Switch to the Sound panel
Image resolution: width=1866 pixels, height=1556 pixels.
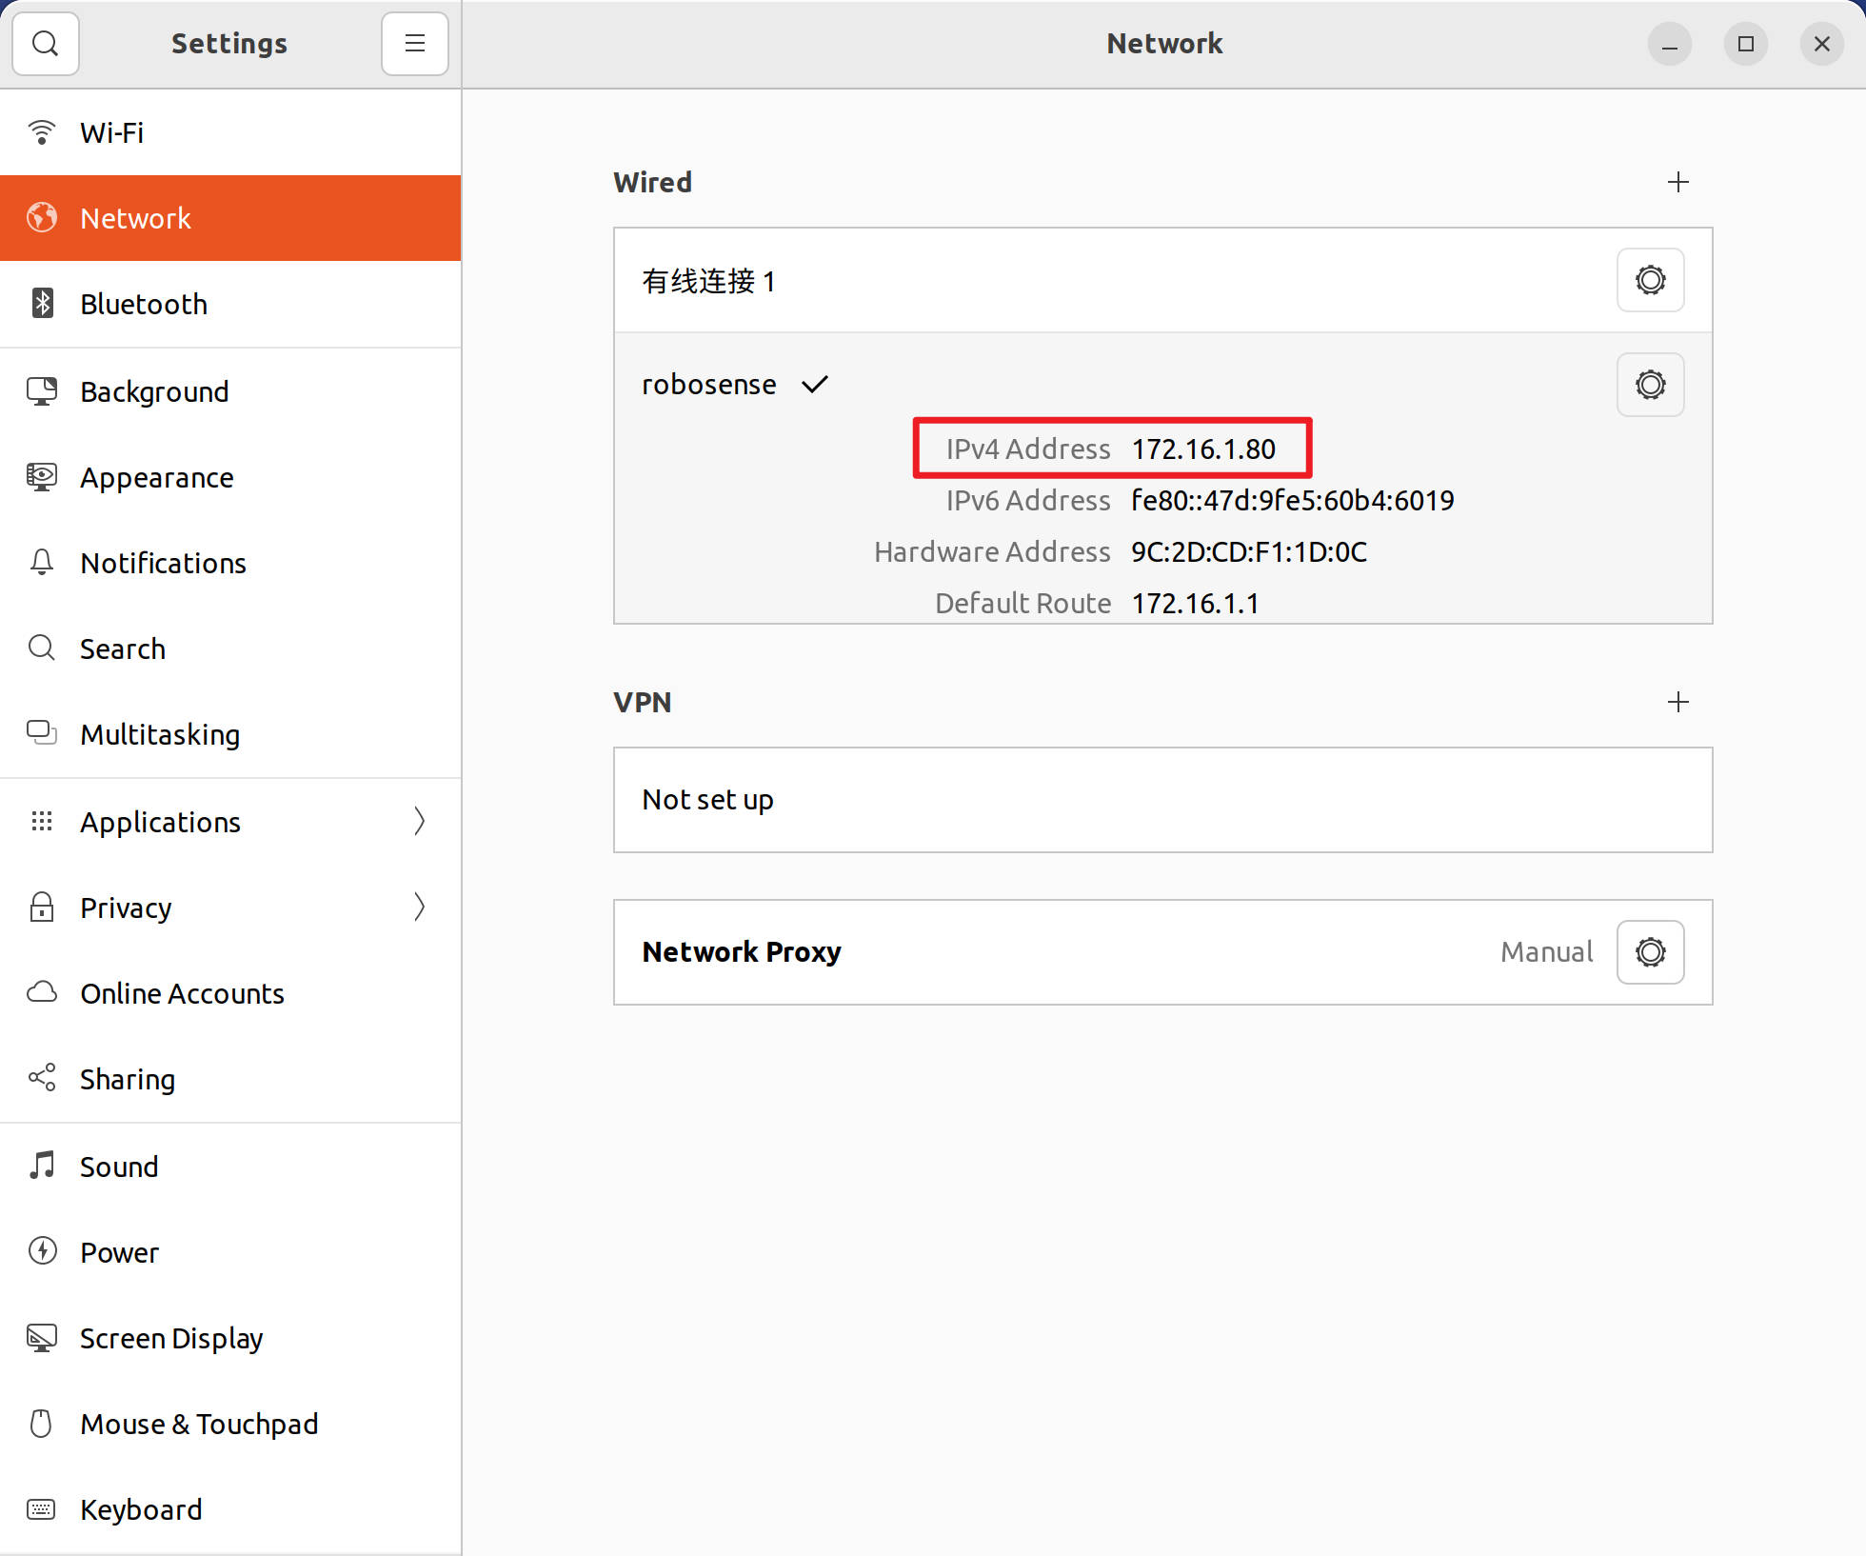coord(119,1167)
